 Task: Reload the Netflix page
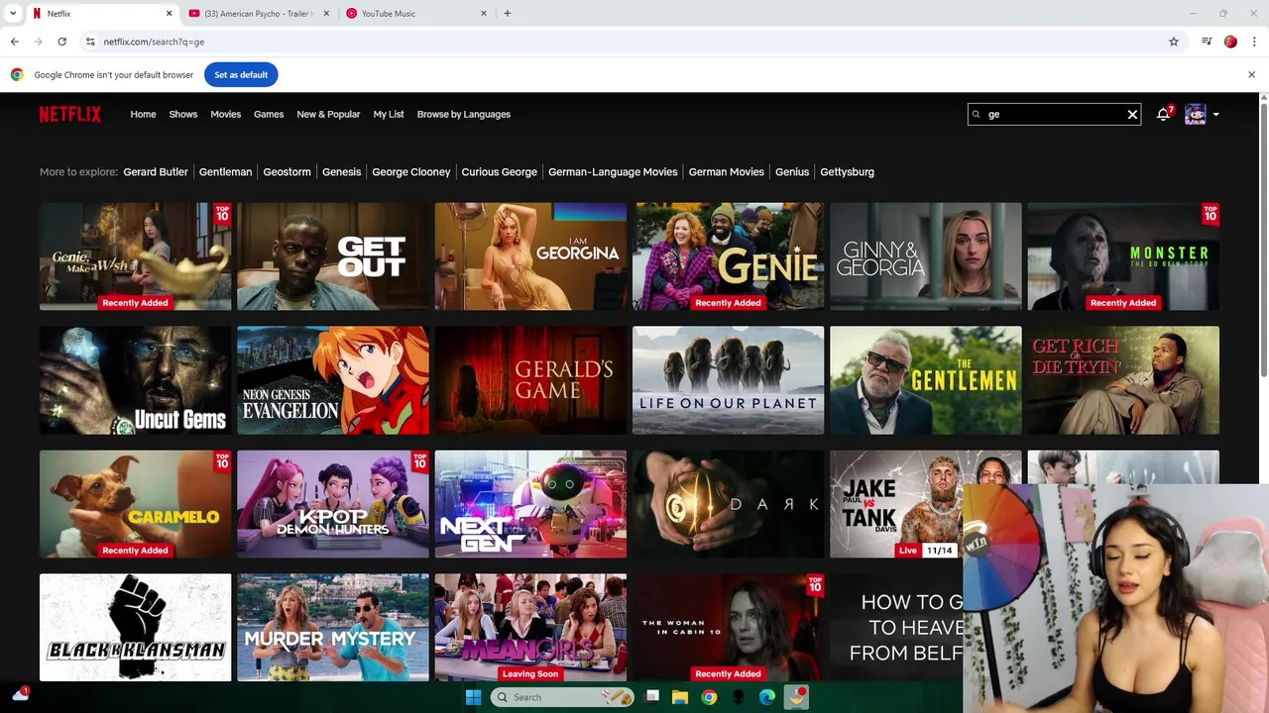(x=61, y=42)
